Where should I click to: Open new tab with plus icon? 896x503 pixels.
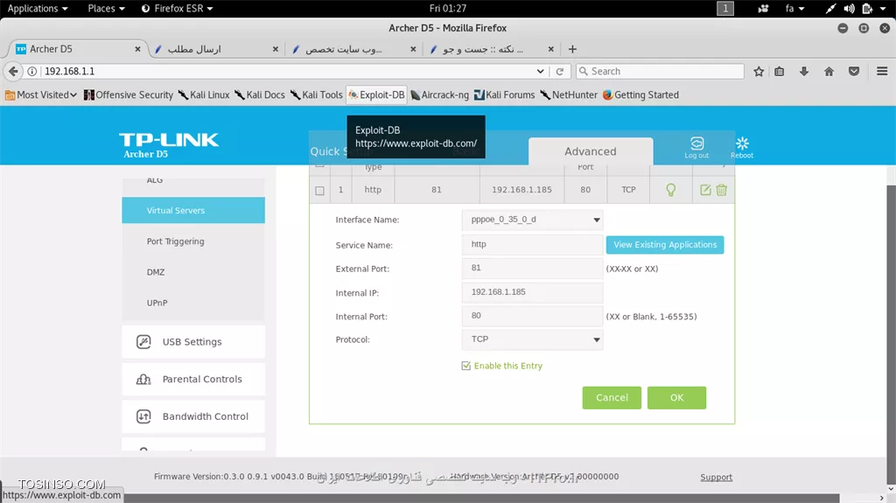click(572, 49)
